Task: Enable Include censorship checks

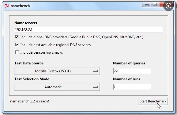Action: 17,52
